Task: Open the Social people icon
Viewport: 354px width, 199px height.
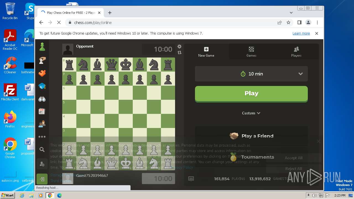Action: pyautogui.click(x=42, y=124)
